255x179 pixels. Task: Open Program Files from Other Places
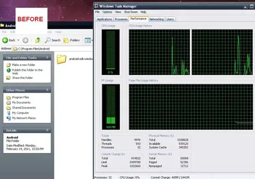(20, 97)
